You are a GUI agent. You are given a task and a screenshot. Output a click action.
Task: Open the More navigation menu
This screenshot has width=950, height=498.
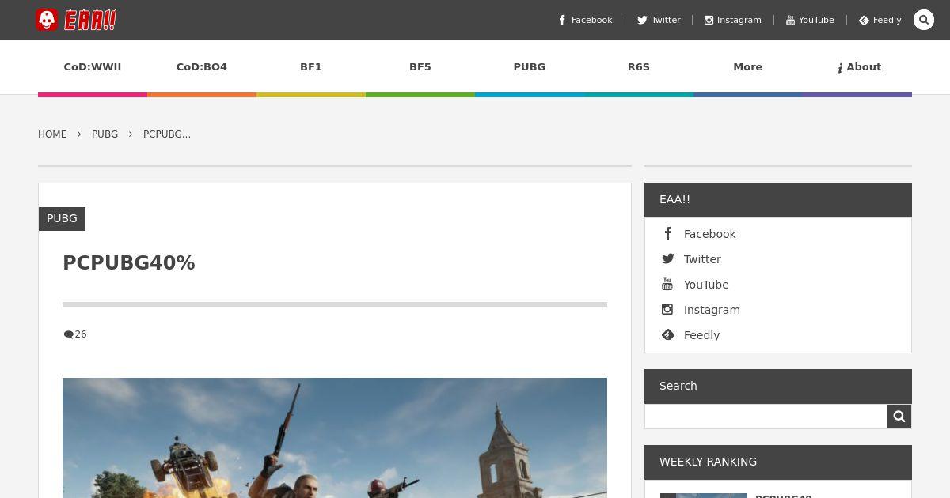click(748, 67)
